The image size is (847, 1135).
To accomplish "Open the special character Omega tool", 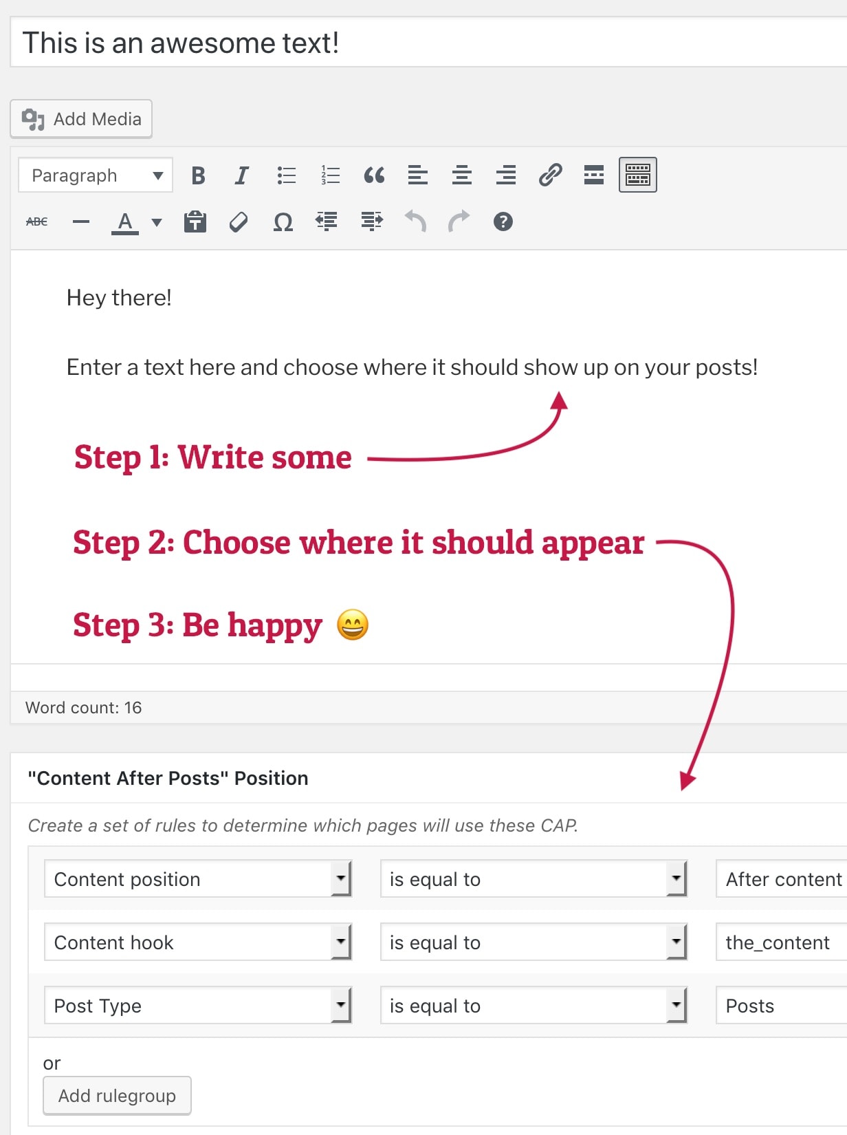I will point(283,222).
